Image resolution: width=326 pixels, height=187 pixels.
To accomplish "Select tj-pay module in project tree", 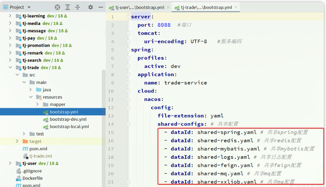I will 29,38.
